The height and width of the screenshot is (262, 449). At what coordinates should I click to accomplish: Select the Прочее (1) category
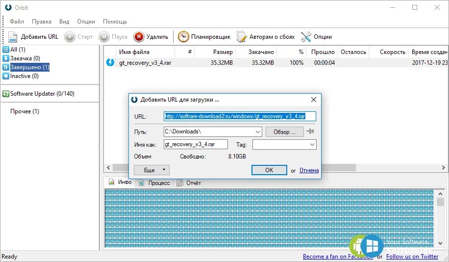tap(25, 111)
